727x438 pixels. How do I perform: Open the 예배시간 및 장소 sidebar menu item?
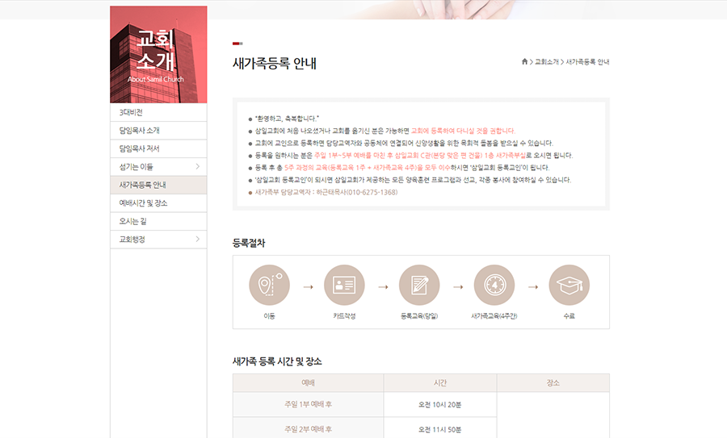[158, 202]
